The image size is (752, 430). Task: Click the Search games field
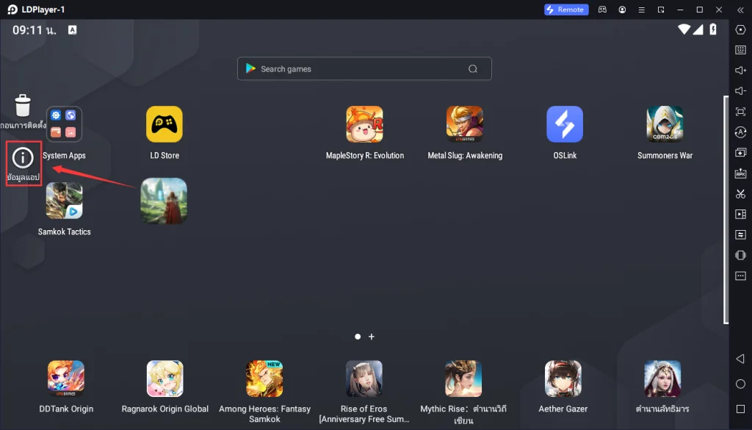(364, 68)
